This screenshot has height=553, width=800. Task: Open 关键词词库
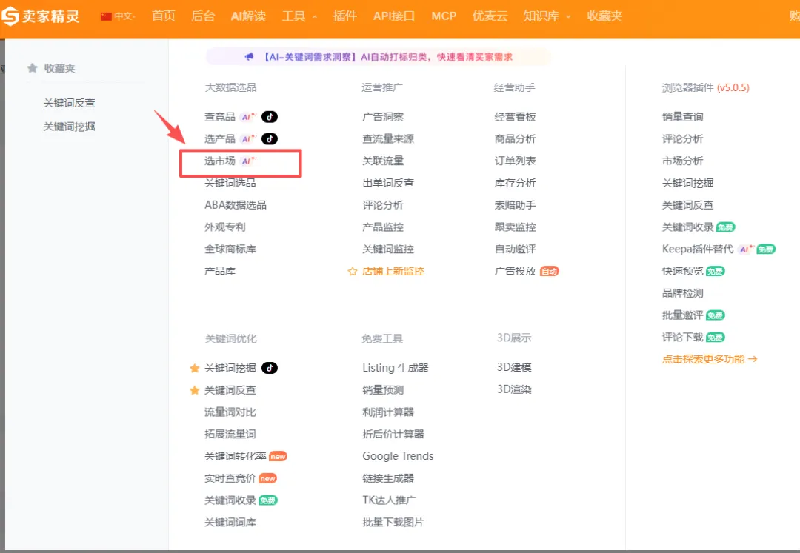point(230,523)
